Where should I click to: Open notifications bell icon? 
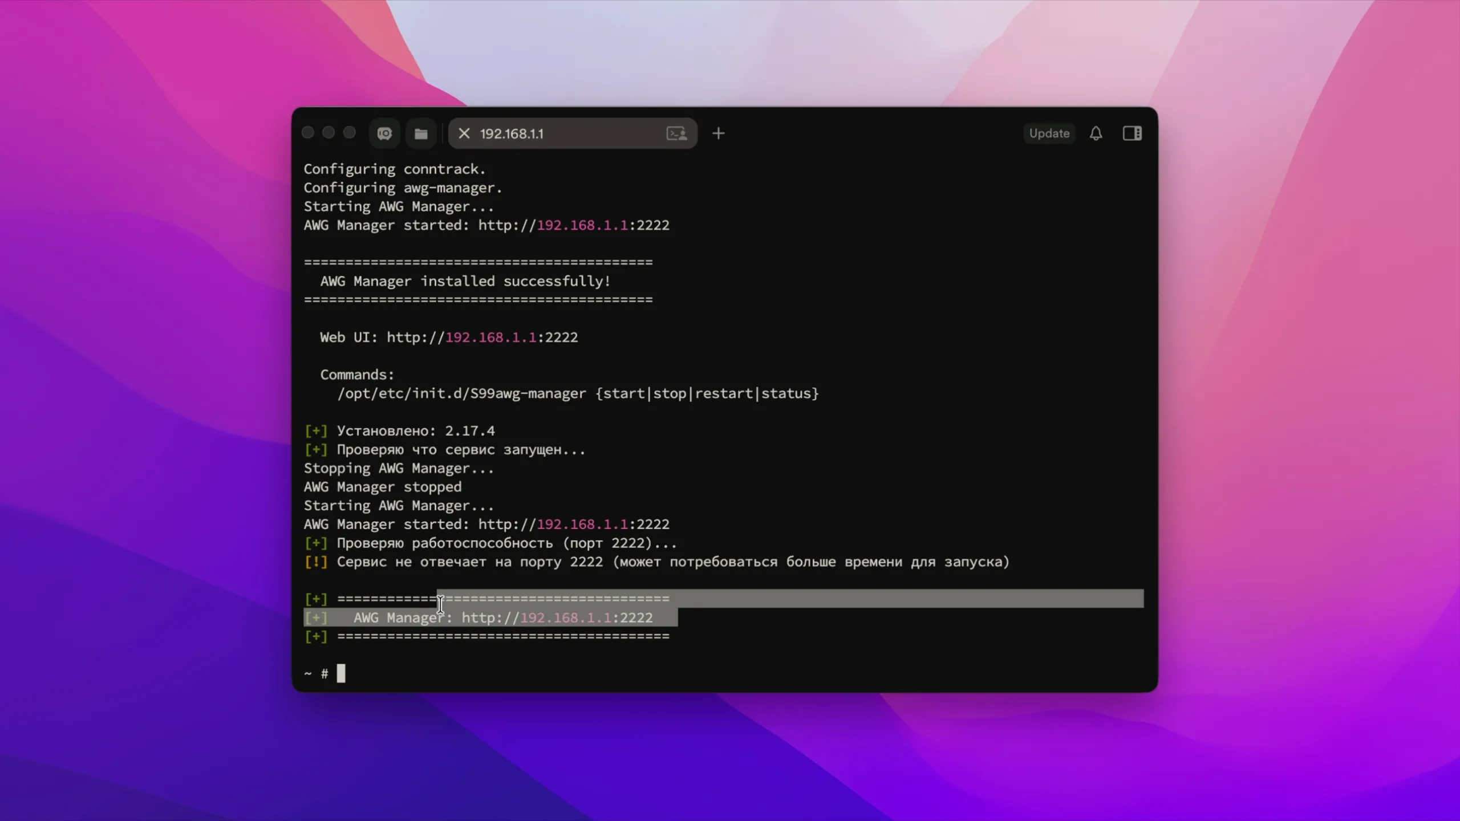tap(1096, 133)
